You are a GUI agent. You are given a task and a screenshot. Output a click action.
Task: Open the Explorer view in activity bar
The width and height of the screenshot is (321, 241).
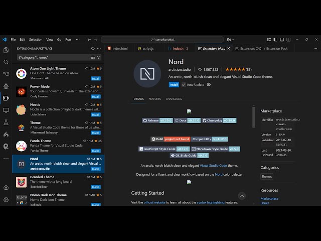point(6,50)
